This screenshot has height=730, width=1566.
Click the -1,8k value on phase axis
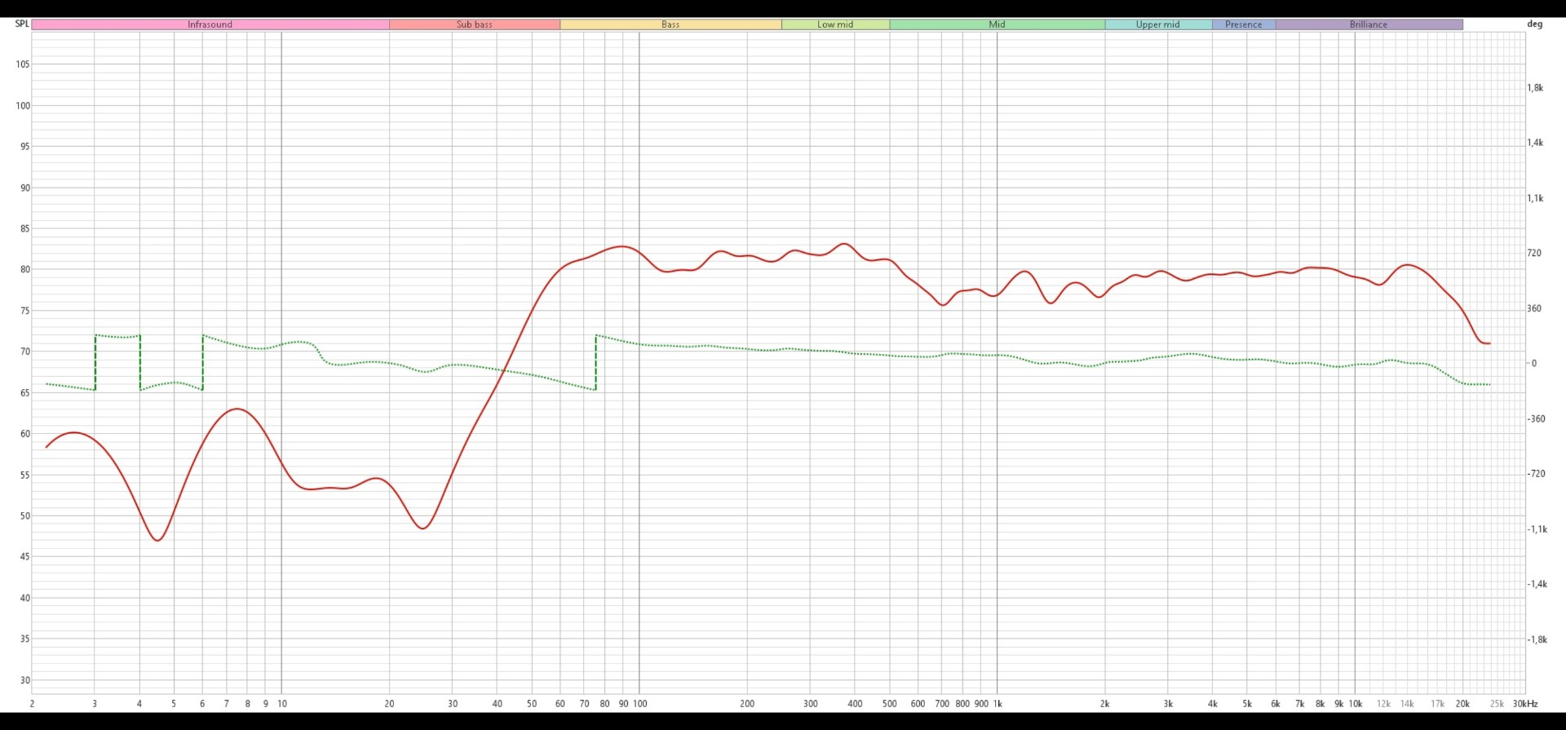(x=1537, y=639)
